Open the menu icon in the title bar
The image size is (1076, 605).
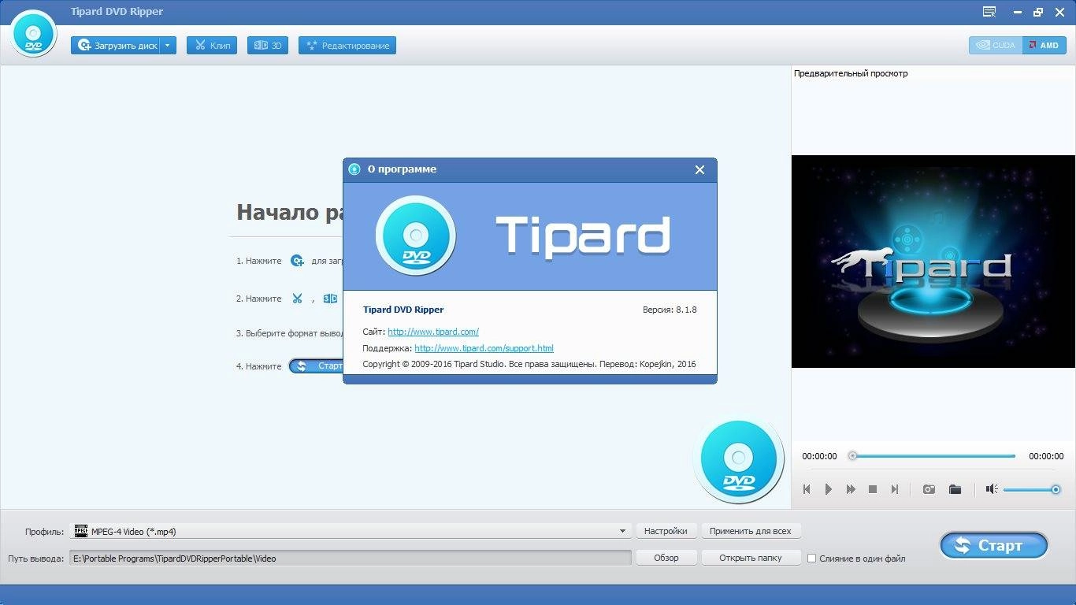(989, 12)
